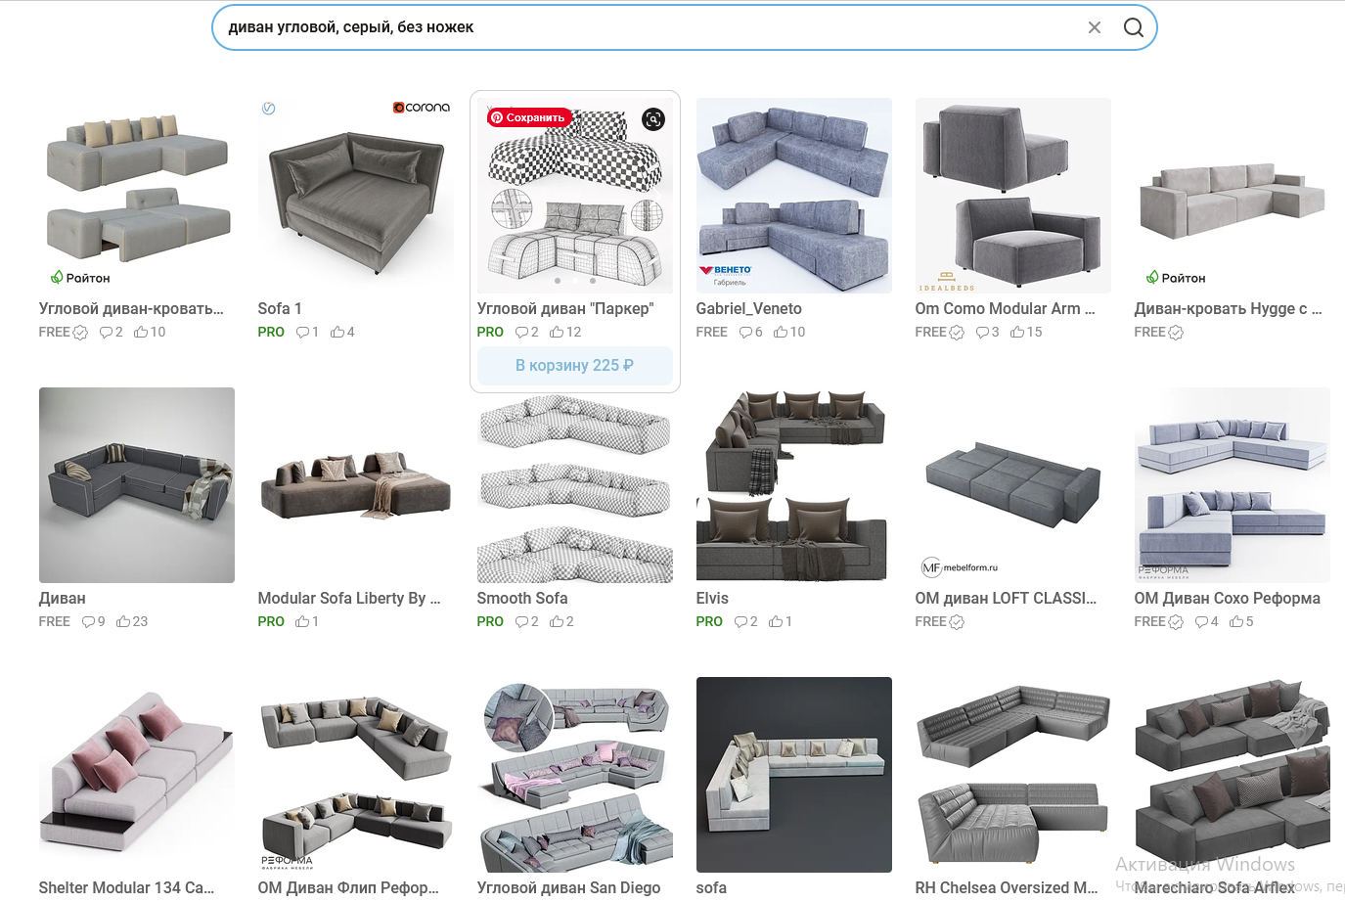Open Shelter Modular 134 sofa thumbnail
Image resolution: width=1345 pixels, height=903 pixels.
click(137, 775)
